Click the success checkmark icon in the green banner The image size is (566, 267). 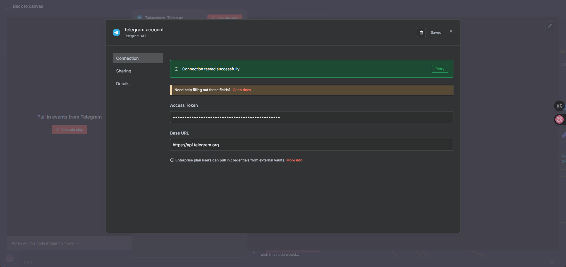click(176, 69)
